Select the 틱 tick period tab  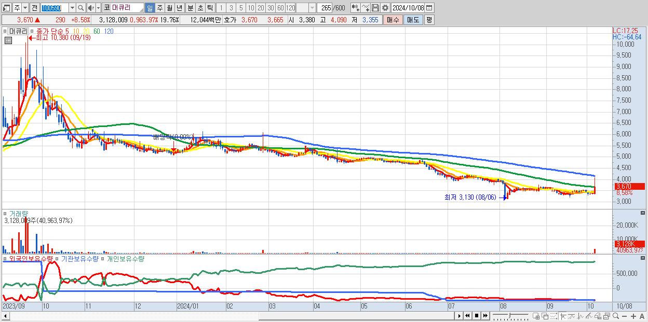210,8
